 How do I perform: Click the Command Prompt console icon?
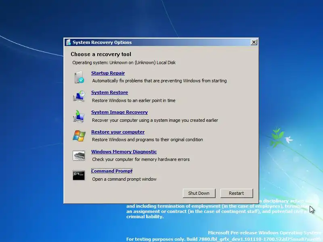(79, 175)
